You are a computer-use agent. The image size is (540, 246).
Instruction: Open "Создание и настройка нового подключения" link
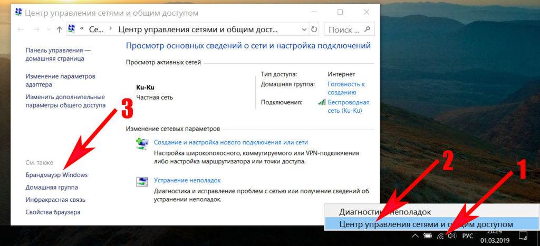(230, 142)
